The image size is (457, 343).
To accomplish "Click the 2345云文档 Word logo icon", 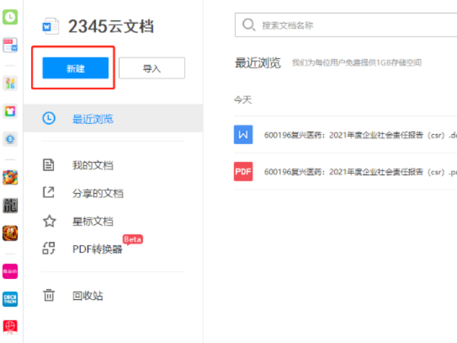I will [x=51, y=26].
